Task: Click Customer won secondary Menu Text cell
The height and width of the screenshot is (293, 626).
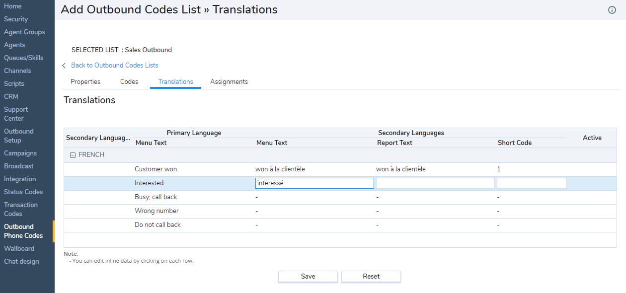Action: point(280,169)
